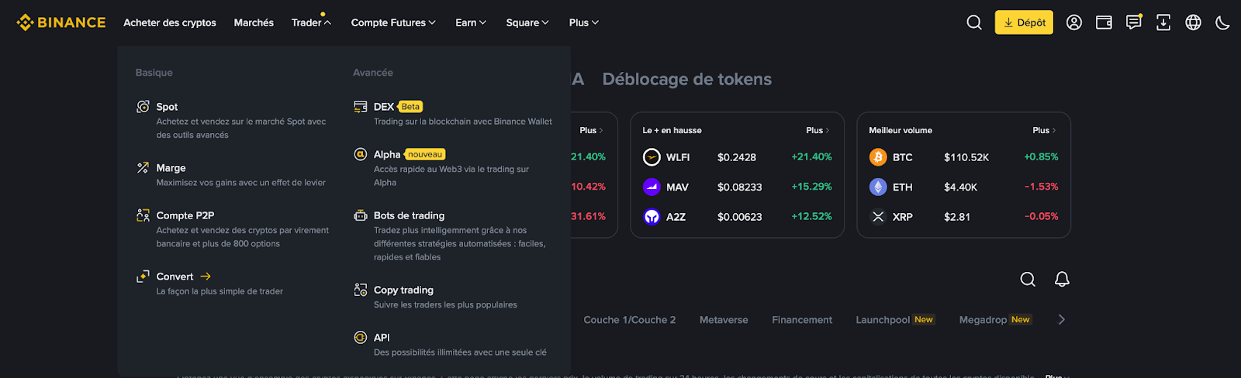Select Launchpool category tab
This screenshot has width=1241, height=378.
pyautogui.click(x=895, y=320)
